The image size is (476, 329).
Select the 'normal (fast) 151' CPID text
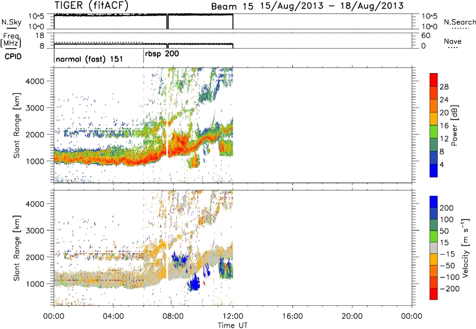pyautogui.click(x=89, y=59)
